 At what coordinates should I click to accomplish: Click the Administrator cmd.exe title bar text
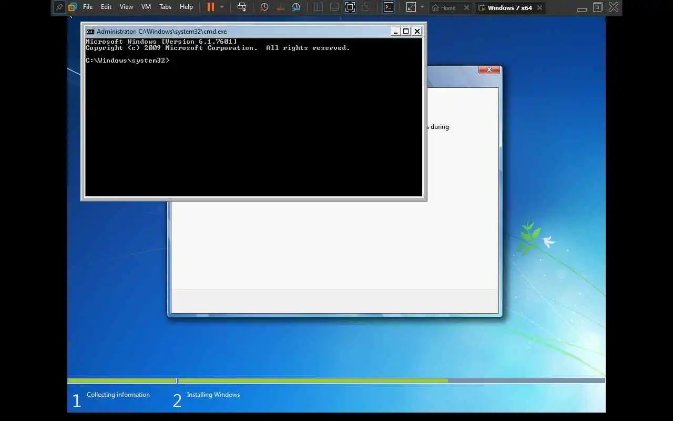(162, 32)
